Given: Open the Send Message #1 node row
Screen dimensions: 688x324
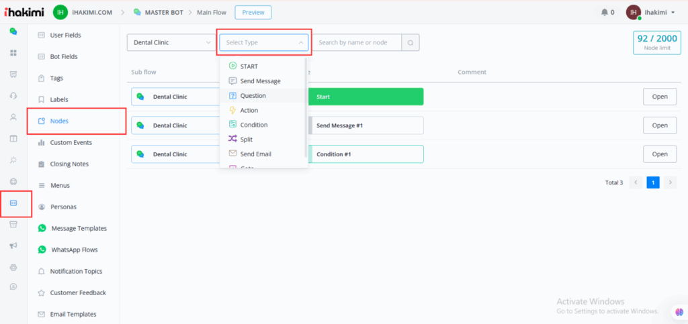Looking at the screenshot, I should [659, 125].
